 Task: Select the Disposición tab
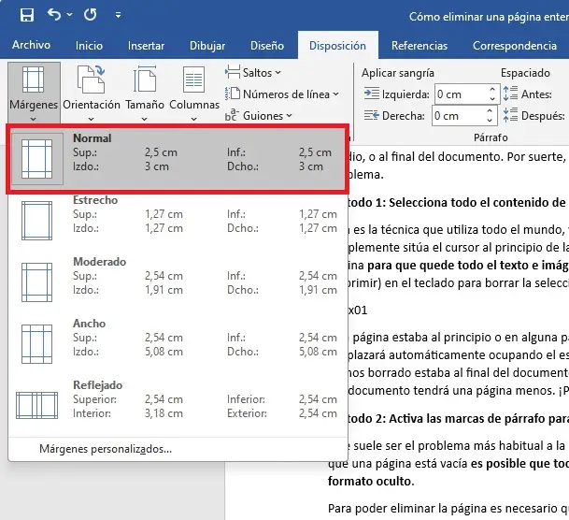(x=337, y=46)
